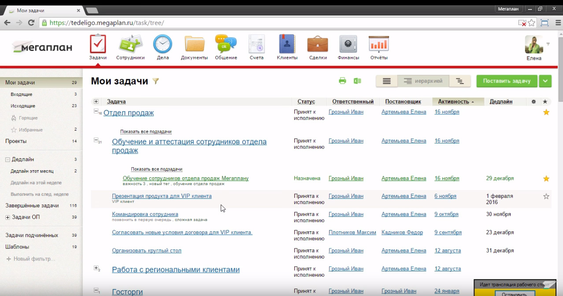Open Завершённые задачи in the sidebar

(x=32, y=205)
